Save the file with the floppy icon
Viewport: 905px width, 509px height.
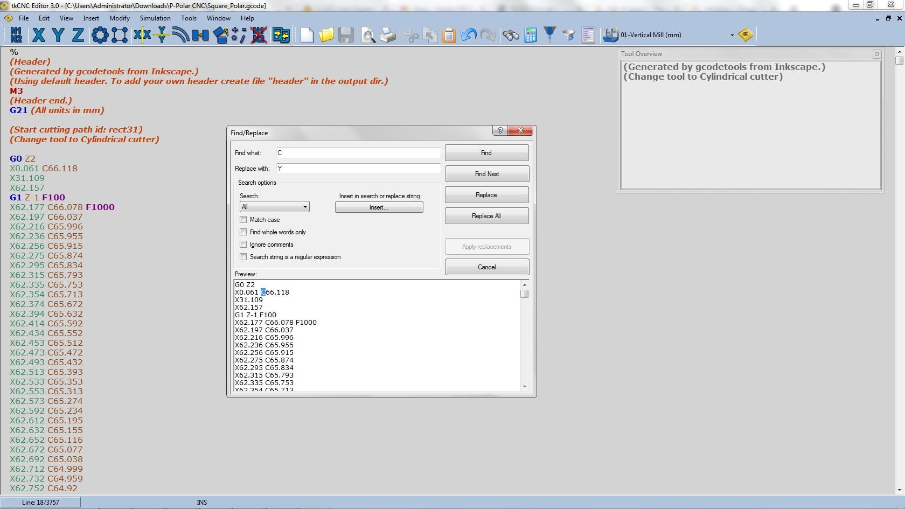click(346, 35)
